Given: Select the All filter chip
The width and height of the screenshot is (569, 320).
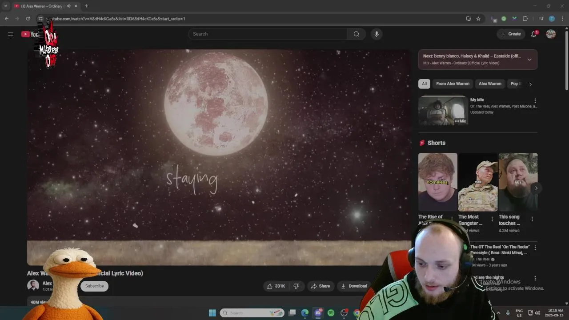Looking at the screenshot, I should [424, 84].
